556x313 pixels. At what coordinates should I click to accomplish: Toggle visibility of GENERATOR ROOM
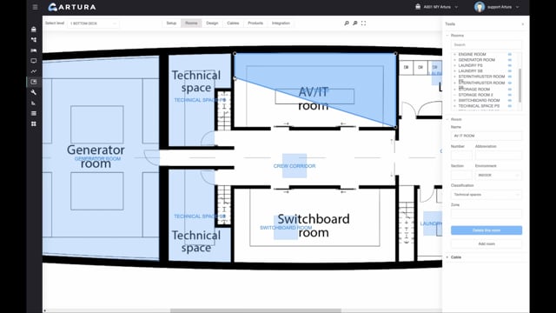coord(510,60)
